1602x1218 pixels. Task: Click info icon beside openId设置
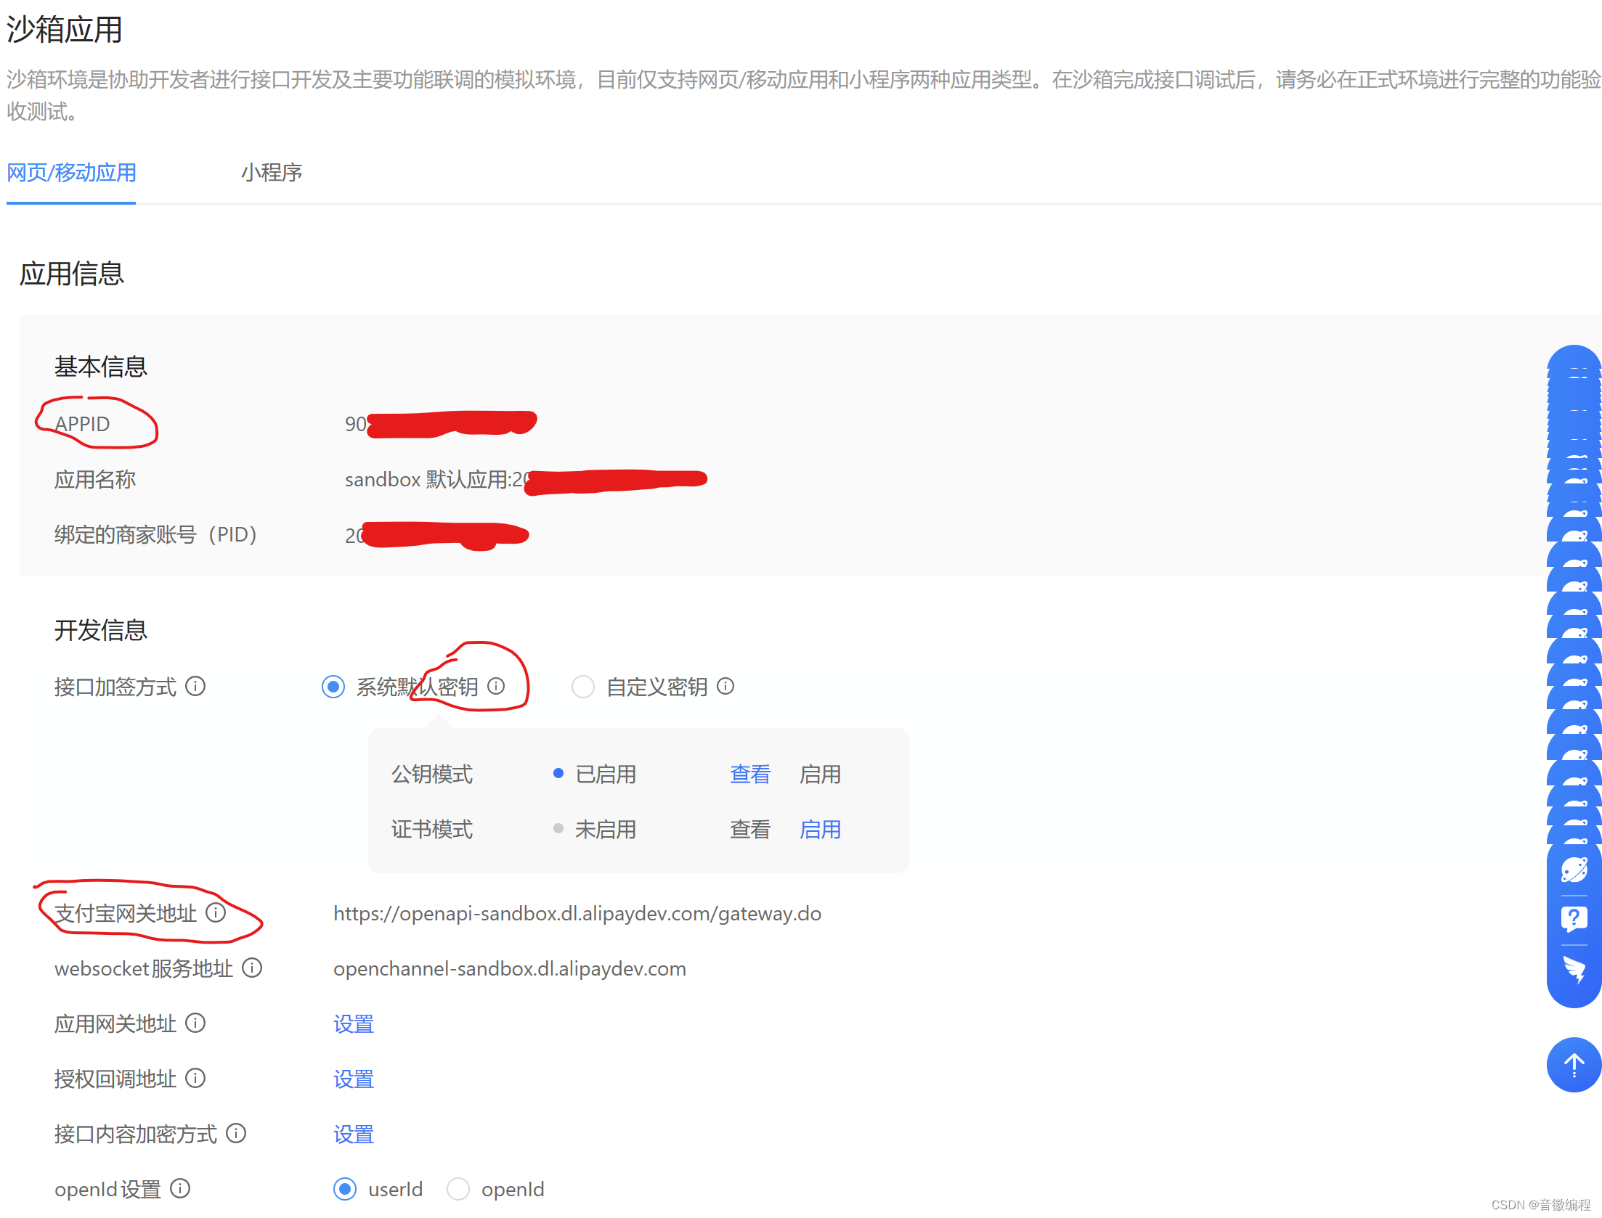coord(180,1188)
